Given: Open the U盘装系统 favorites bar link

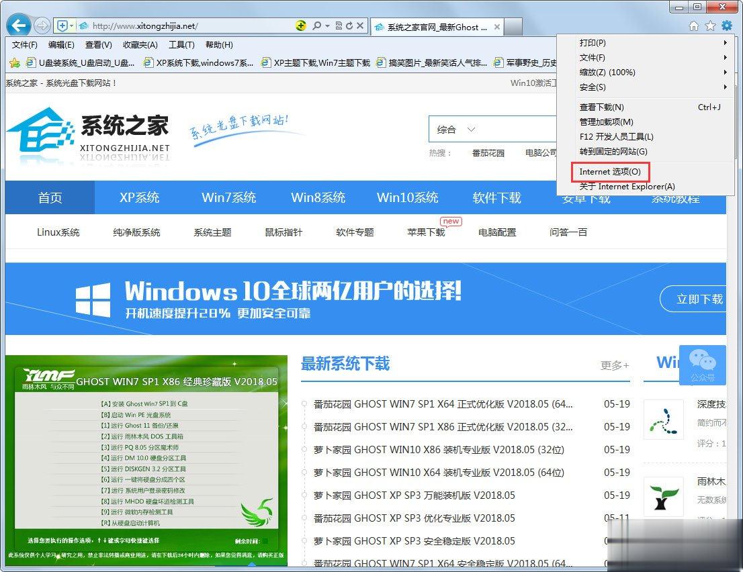Looking at the screenshot, I should tap(81, 62).
